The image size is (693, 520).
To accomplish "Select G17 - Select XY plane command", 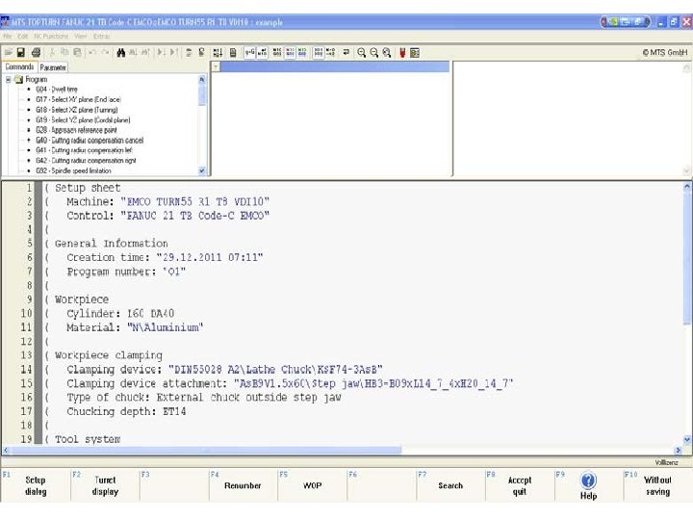I will [78, 99].
